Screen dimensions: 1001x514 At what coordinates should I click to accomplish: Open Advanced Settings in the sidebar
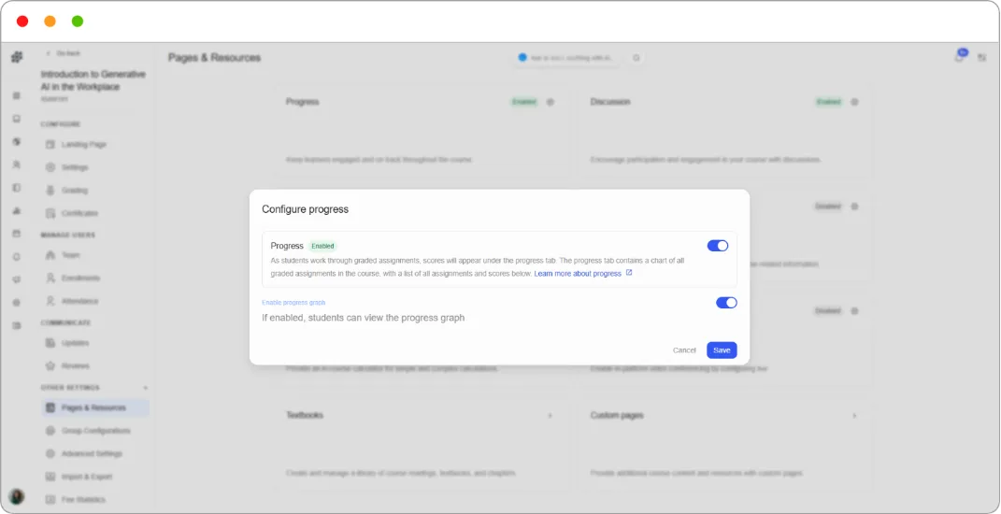[x=95, y=454]
